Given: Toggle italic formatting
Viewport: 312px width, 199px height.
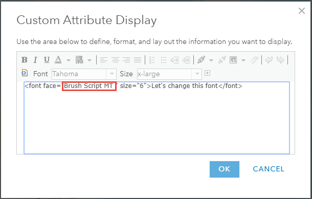Looking at the screenshot, I should pos(35,60).
